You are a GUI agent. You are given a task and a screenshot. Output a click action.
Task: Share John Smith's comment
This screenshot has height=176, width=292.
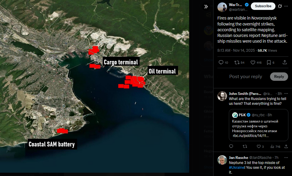click(286, 147)
